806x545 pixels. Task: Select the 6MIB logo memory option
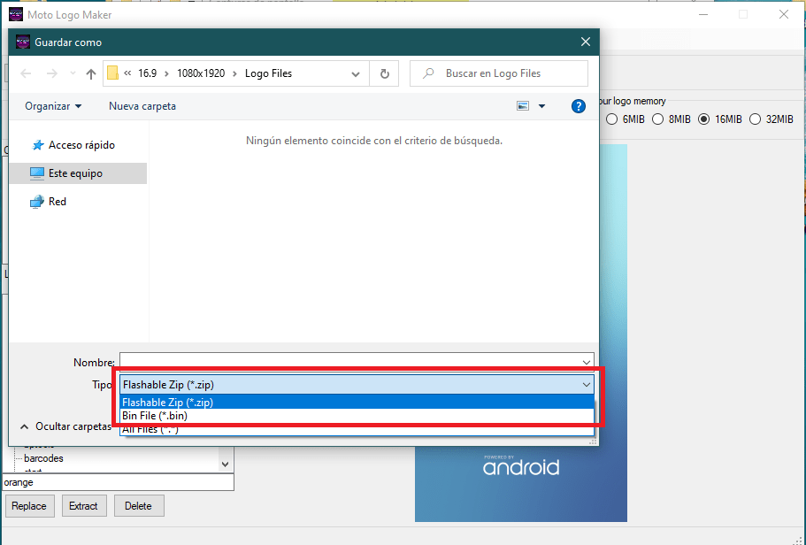pyautogui.click(x=612, y=119)
